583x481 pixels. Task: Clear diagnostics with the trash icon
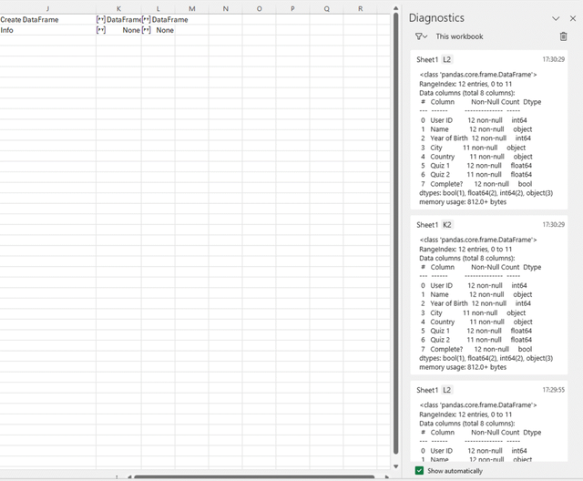click(563, 36)
